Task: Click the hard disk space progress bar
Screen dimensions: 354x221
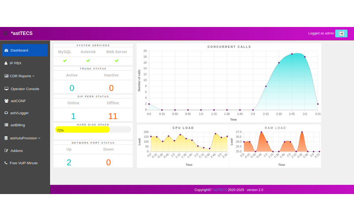Action: 93,130
